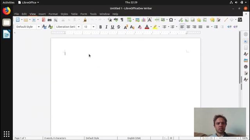This screenshot has height=140, width=250.
Task: Toggle formatting marks (pilcrow)
Action: pyautogui.click(x=122, y=20)
